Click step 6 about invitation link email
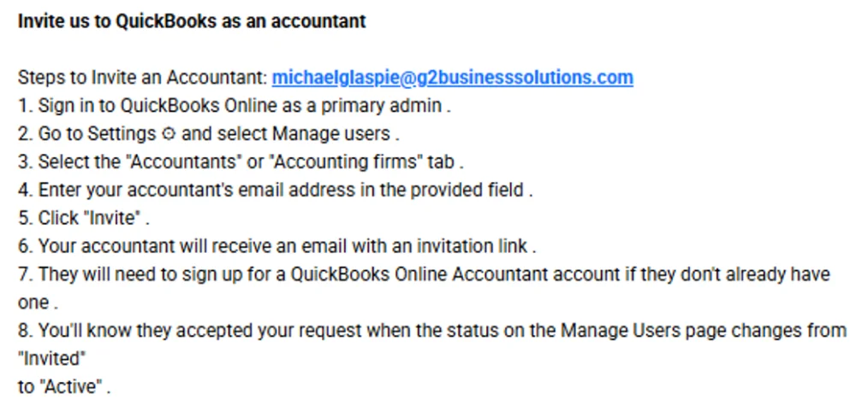 coord(276,246)
